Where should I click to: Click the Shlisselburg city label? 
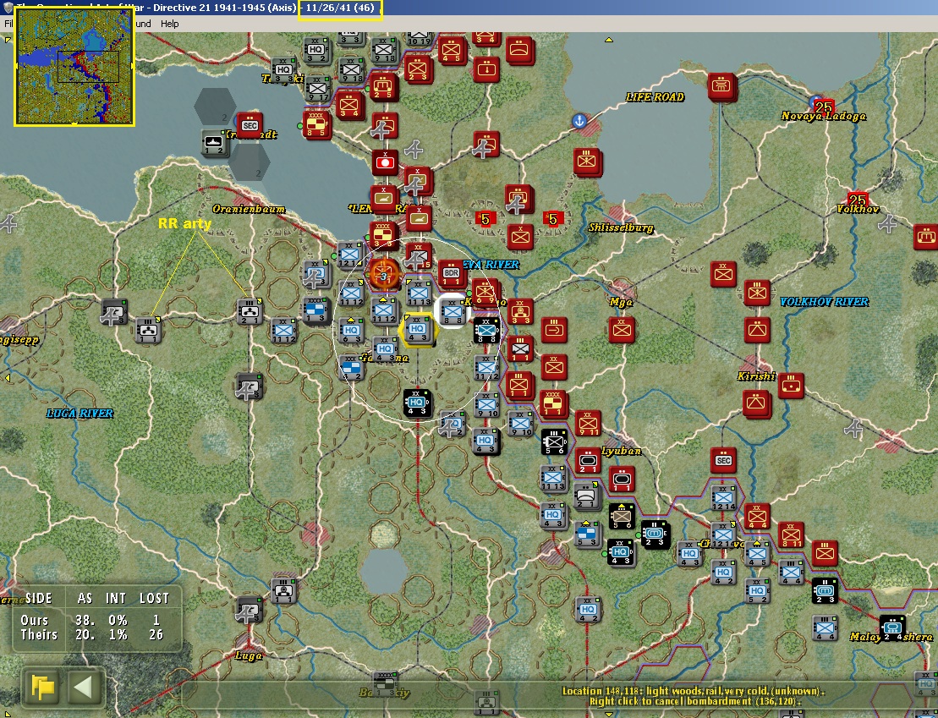coord(620,228)
